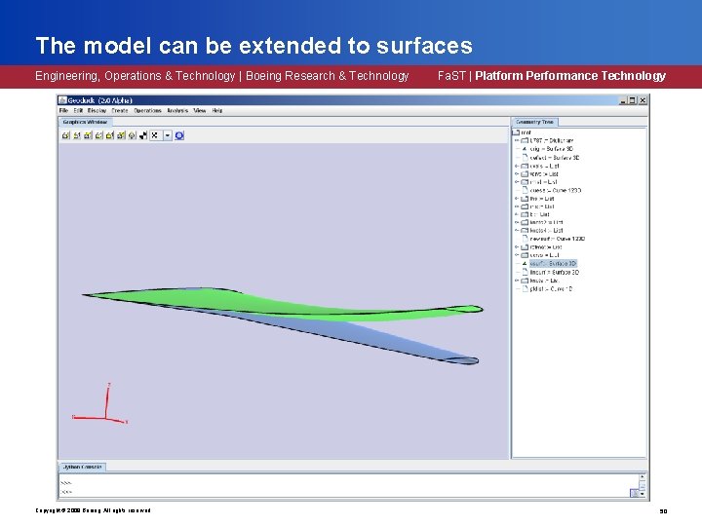This screenshot has height=526, width=702.
Task: Click the X selector box in the graphics toolbar
Action: click(x=155, y=135)
